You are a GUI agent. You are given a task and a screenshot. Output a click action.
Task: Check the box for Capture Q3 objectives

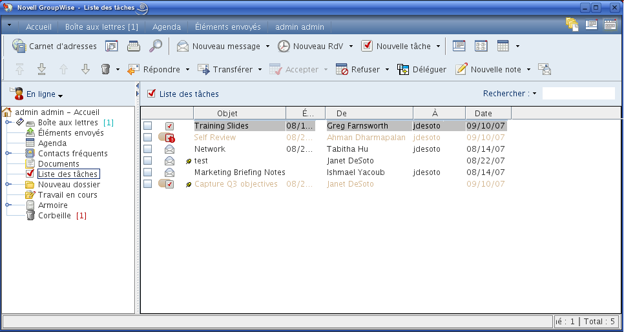148,184
